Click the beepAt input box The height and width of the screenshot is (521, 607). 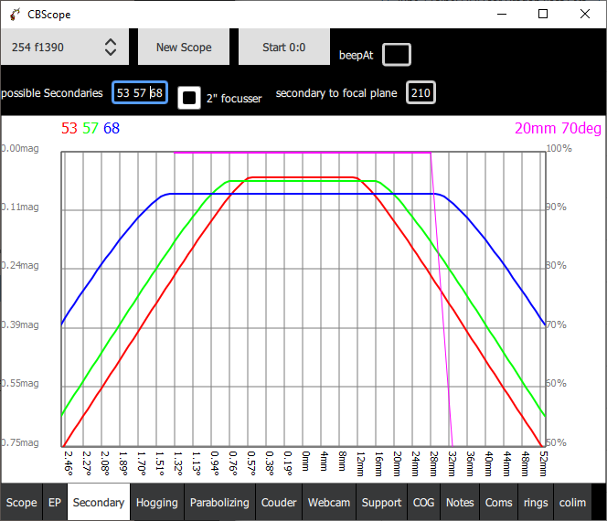(x=397, y=55)
